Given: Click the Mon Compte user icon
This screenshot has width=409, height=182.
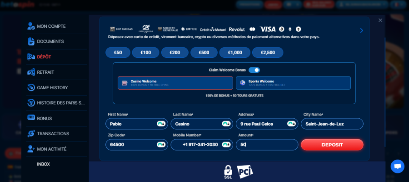Looking at the screenshot, I should [31, 26].
